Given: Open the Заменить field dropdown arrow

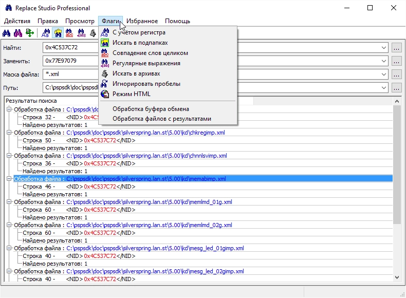Looking at the screenshot, I should coord(384,61).
